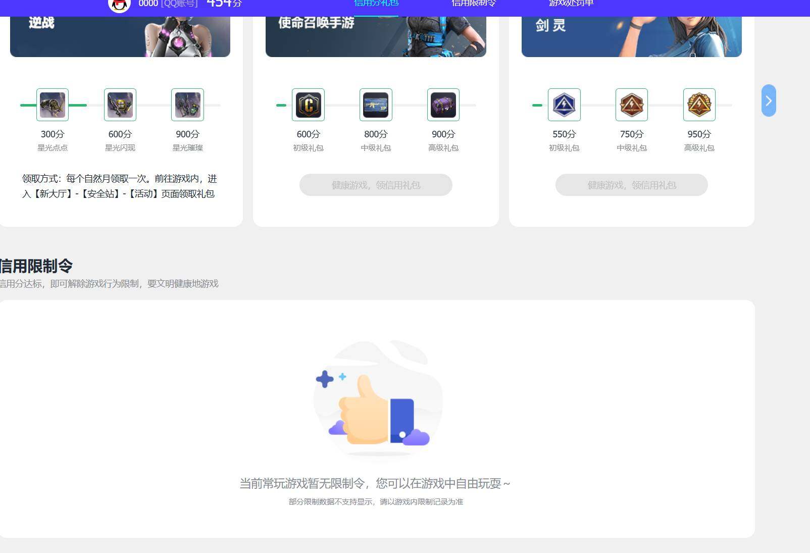
Task: Click the 600分 星光闪现 reward icon
Action: (x=120, y=105)
